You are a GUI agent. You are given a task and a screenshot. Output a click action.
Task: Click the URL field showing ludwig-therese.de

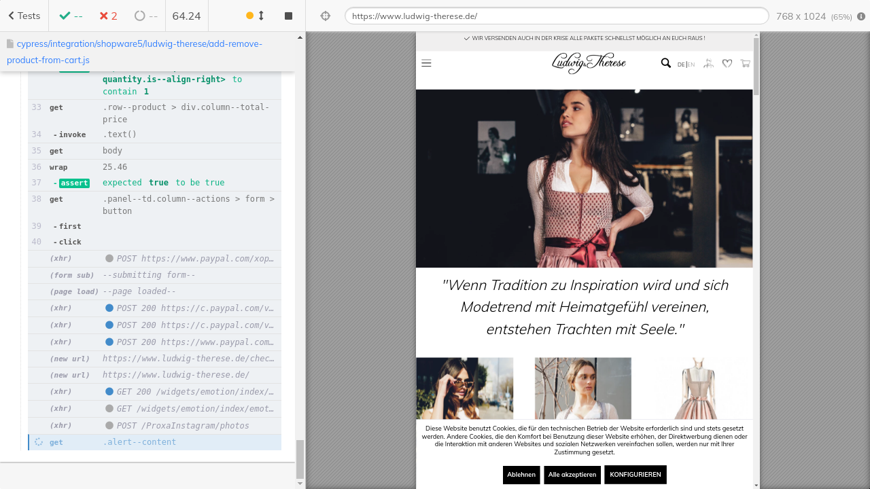pyautogui.click(x=556, y=16)
